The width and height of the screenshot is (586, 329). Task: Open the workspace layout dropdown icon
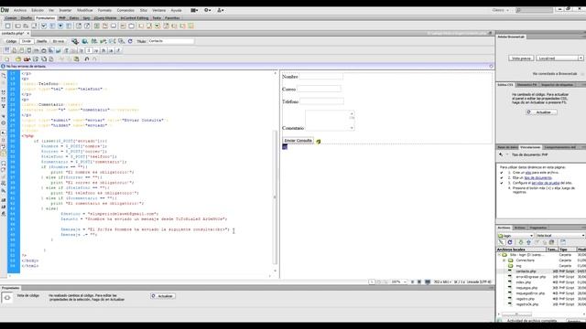pyautogui.click(x=194, y=10)
